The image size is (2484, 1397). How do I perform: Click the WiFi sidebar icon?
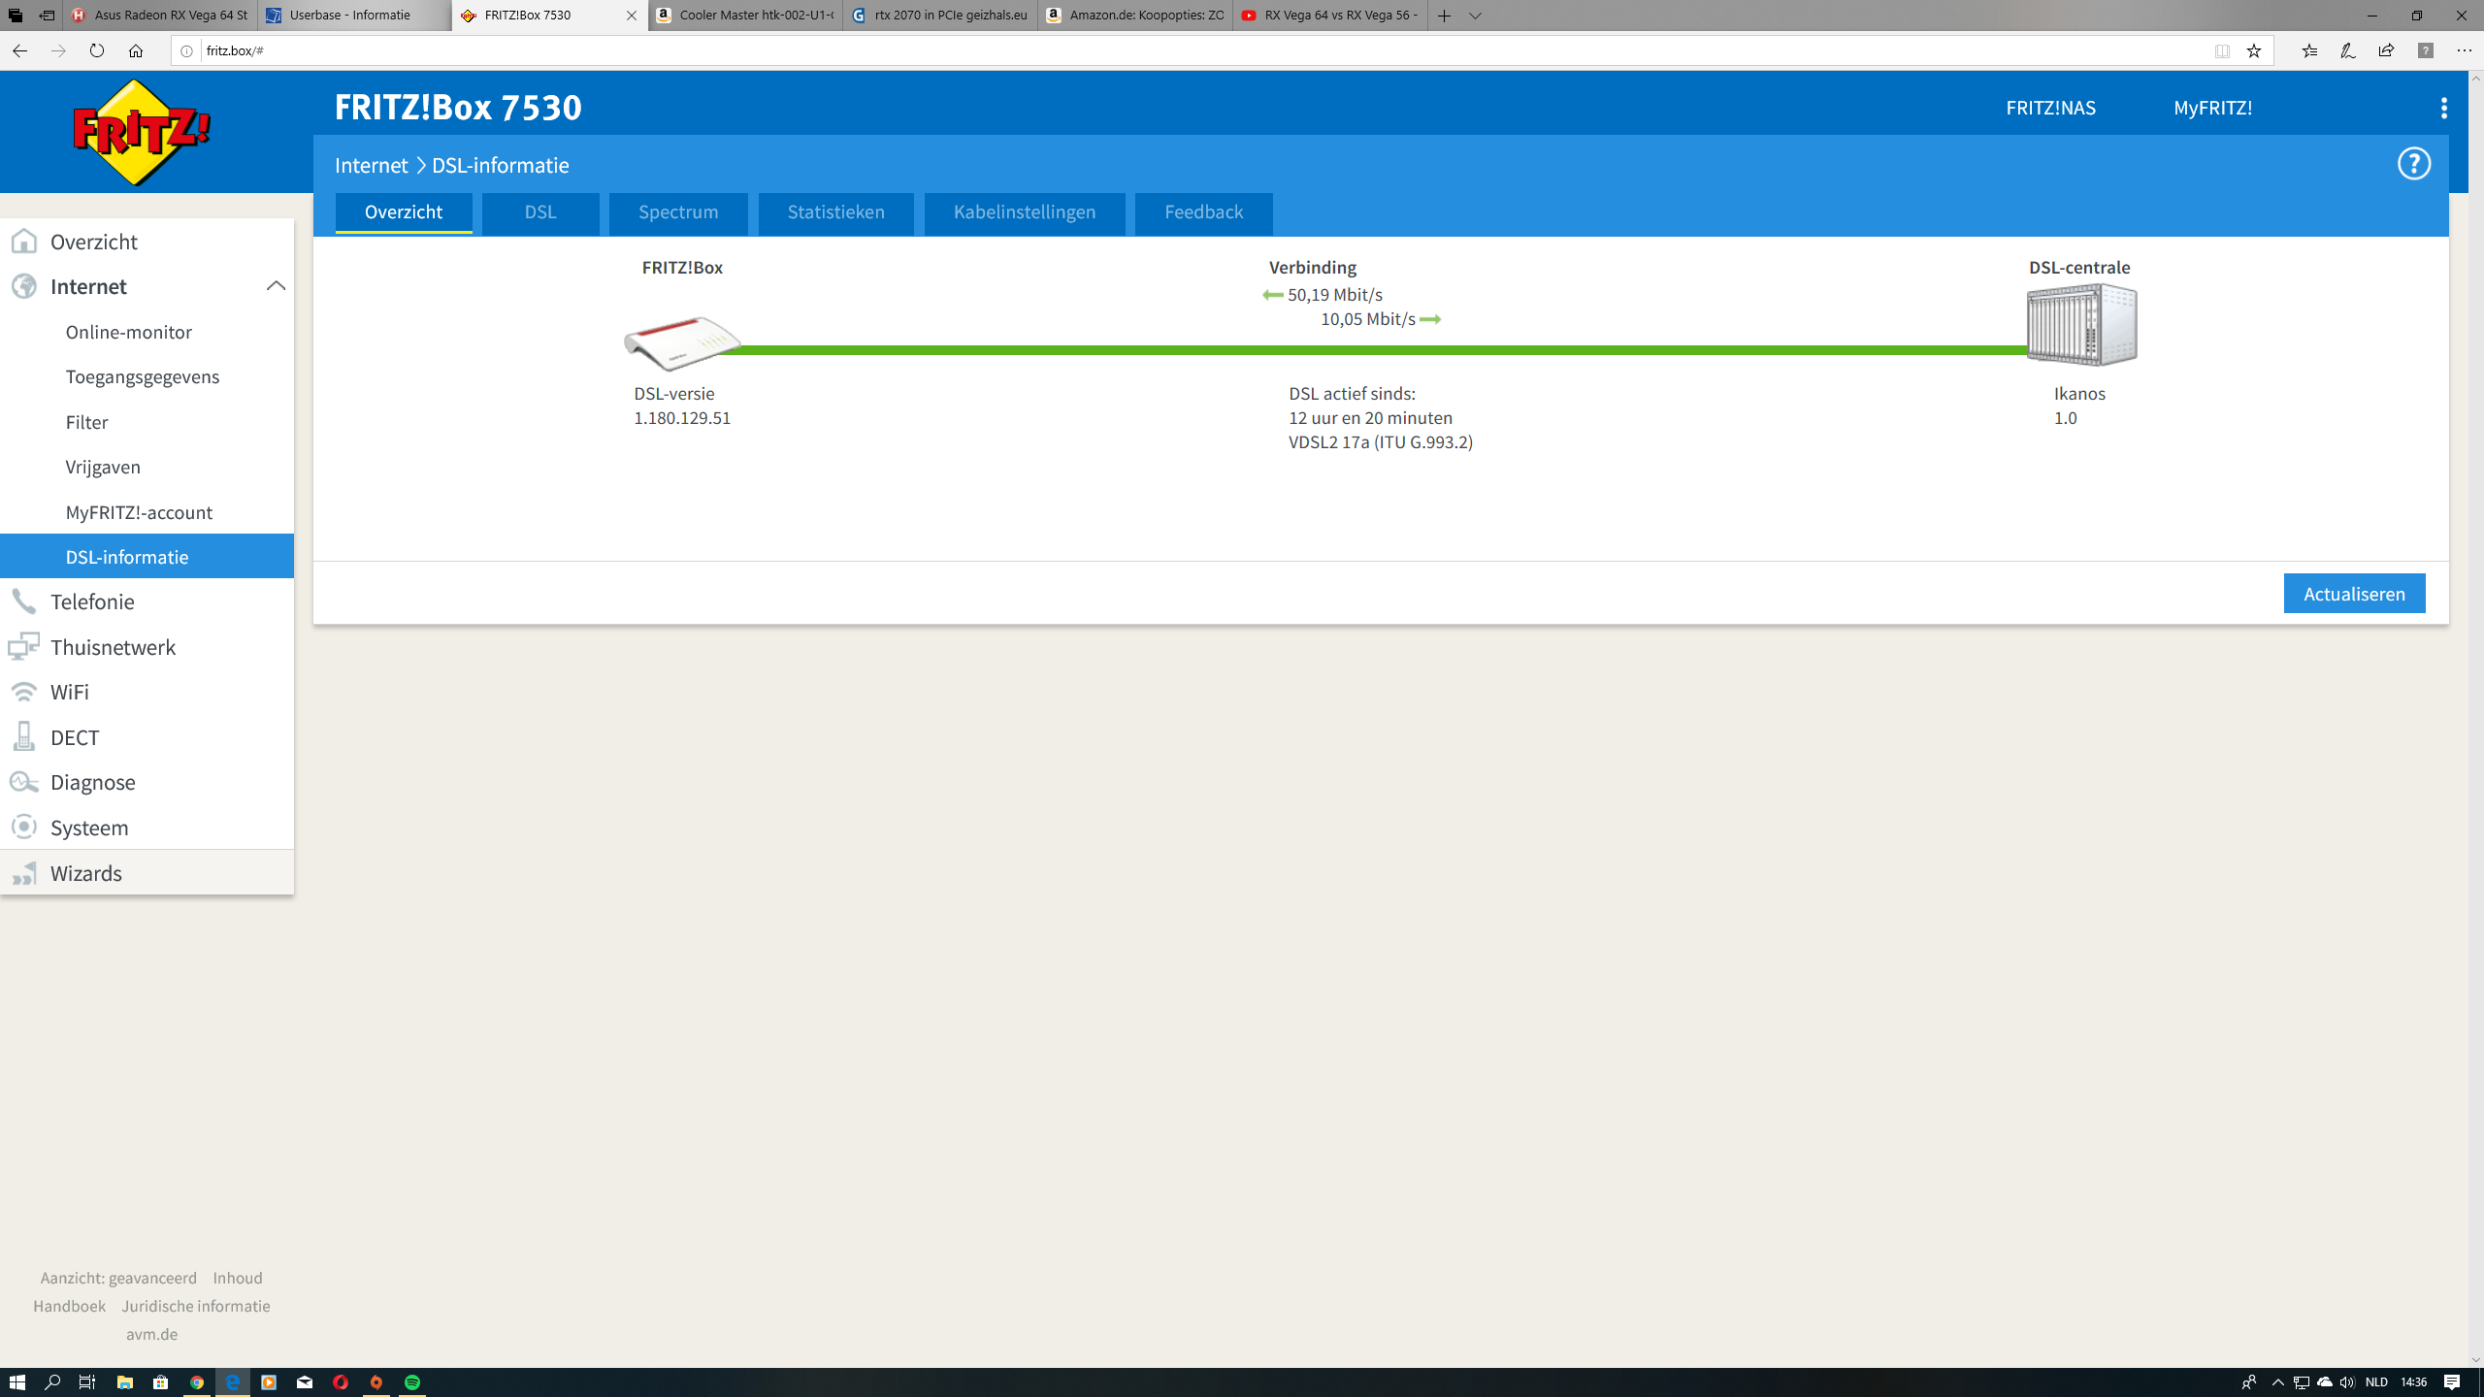tap(24, 692)
